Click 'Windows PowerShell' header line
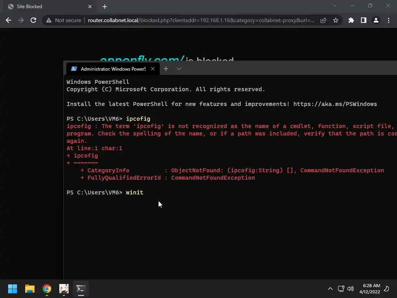 click(98, 82)
